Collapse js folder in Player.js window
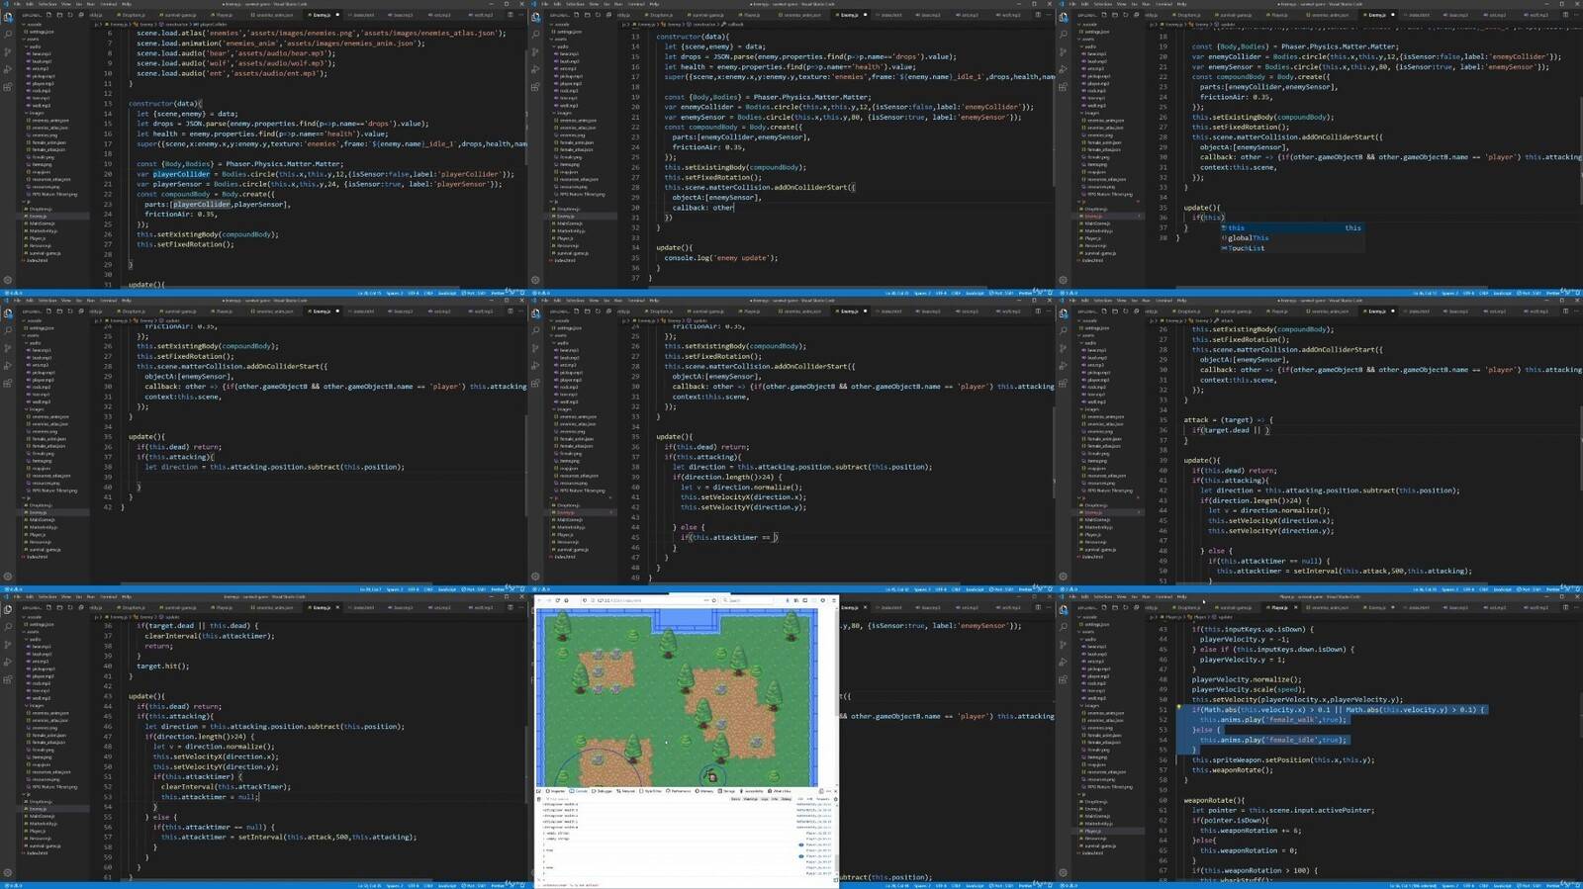Image resolution: width=1583 pixels, height=889 pixels. pyautogui.click(x=1082, y=794)
